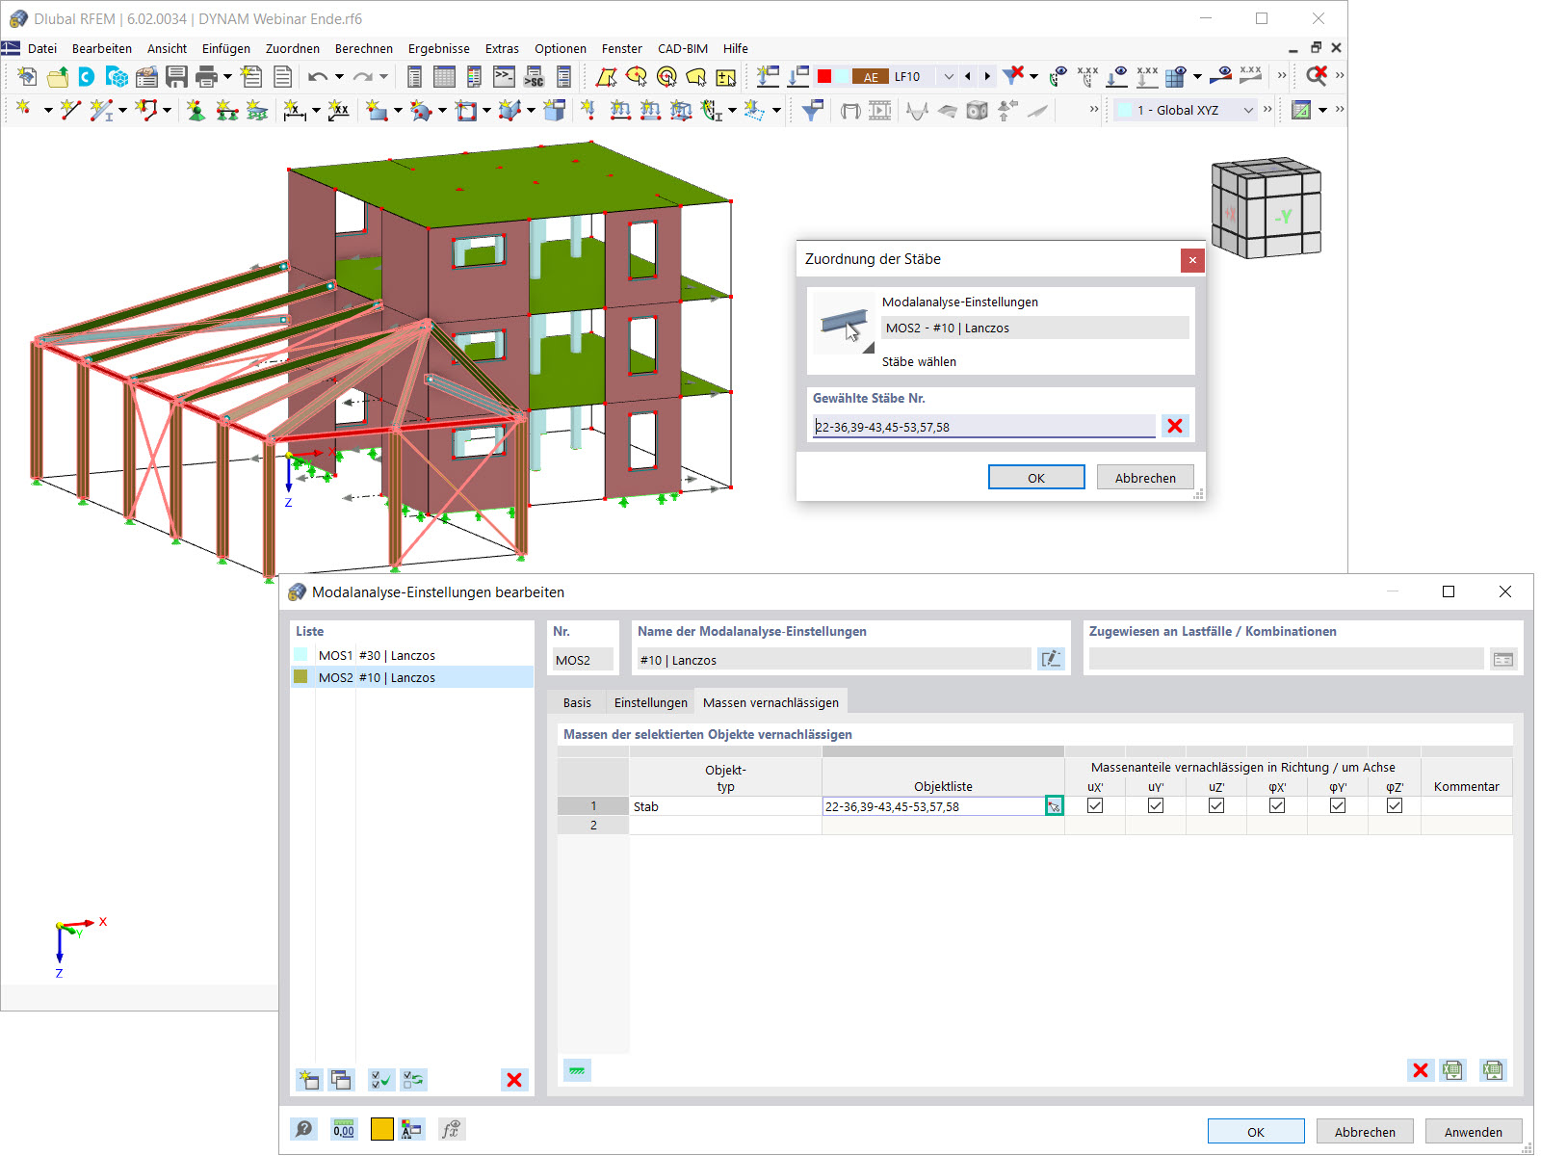1541x1156 pixels.
Task: Click the new dimension tool icon
Action: pos(295,110)
